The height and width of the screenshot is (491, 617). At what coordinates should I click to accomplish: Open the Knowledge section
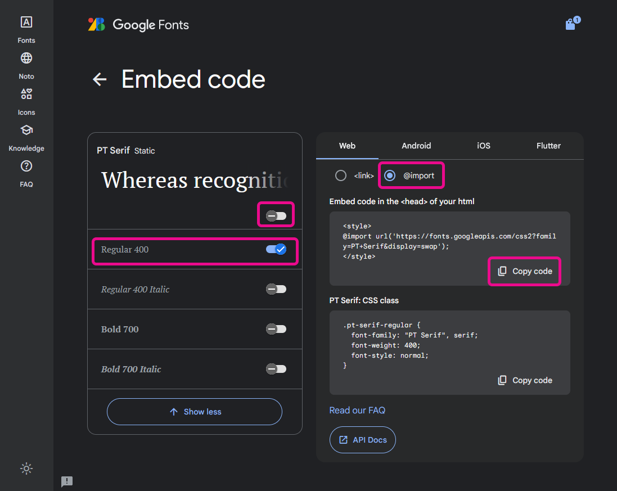tap(26, 138)
